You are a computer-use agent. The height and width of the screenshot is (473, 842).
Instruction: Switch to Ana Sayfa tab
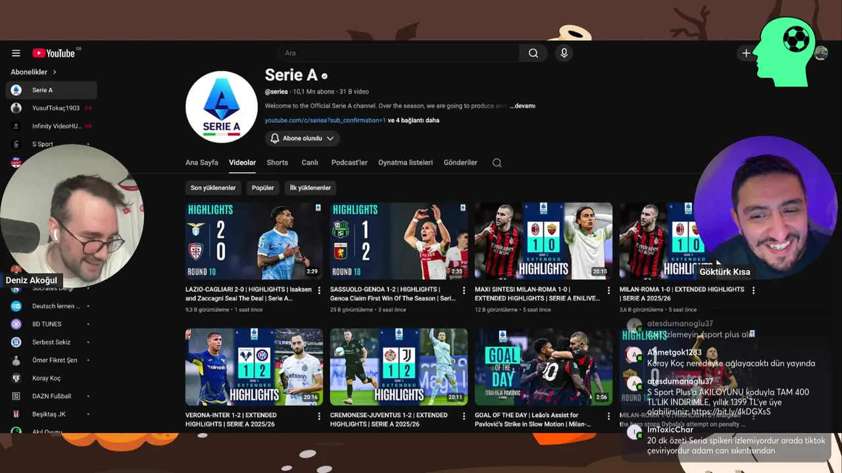[x=202, y=163]
